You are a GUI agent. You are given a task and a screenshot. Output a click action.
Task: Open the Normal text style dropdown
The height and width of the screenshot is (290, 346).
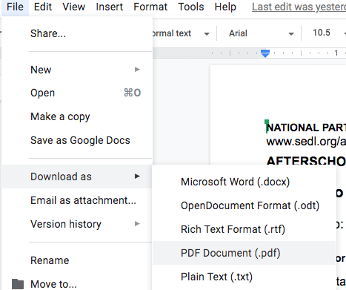pos(182,33)
